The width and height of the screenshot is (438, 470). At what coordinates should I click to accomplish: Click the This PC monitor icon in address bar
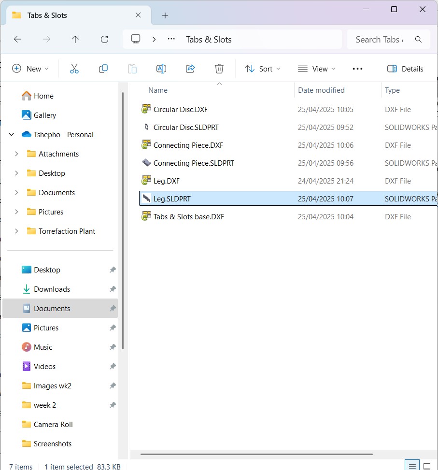coord(136,39)
